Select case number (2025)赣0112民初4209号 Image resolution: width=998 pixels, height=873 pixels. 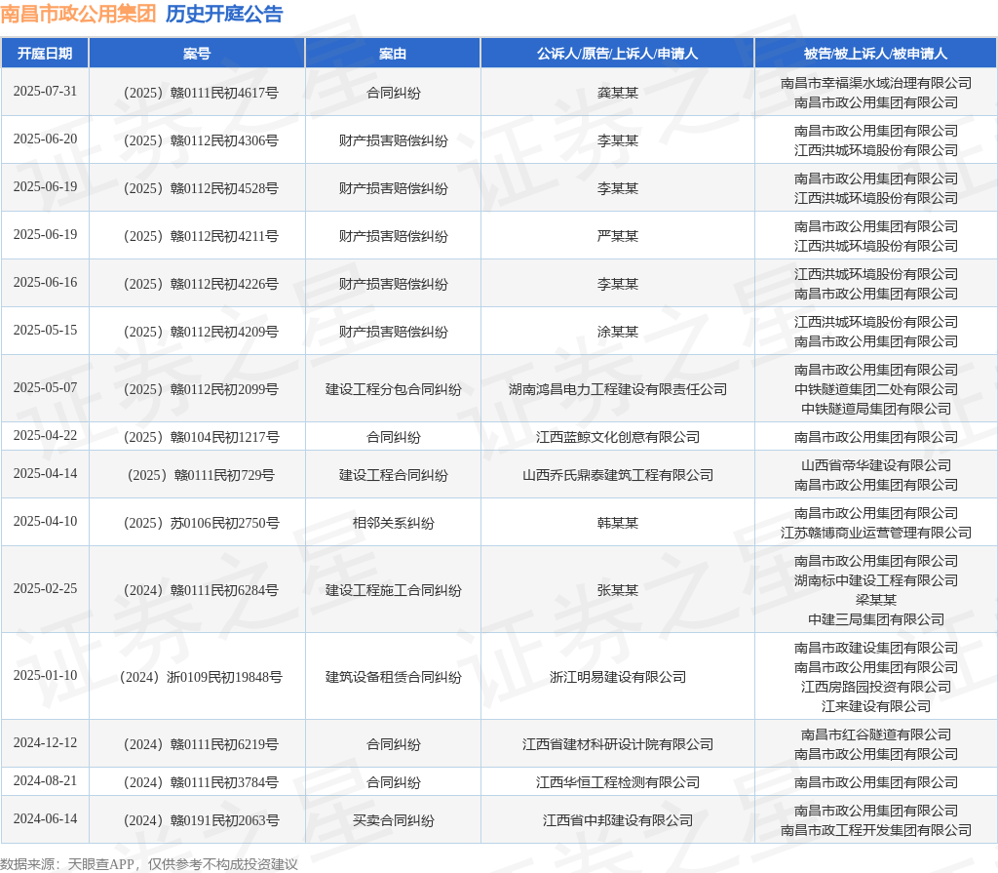[201, 332]
